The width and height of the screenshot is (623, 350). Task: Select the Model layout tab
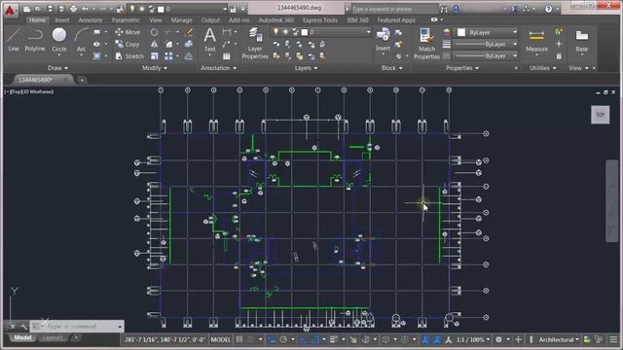pos(23,337)
